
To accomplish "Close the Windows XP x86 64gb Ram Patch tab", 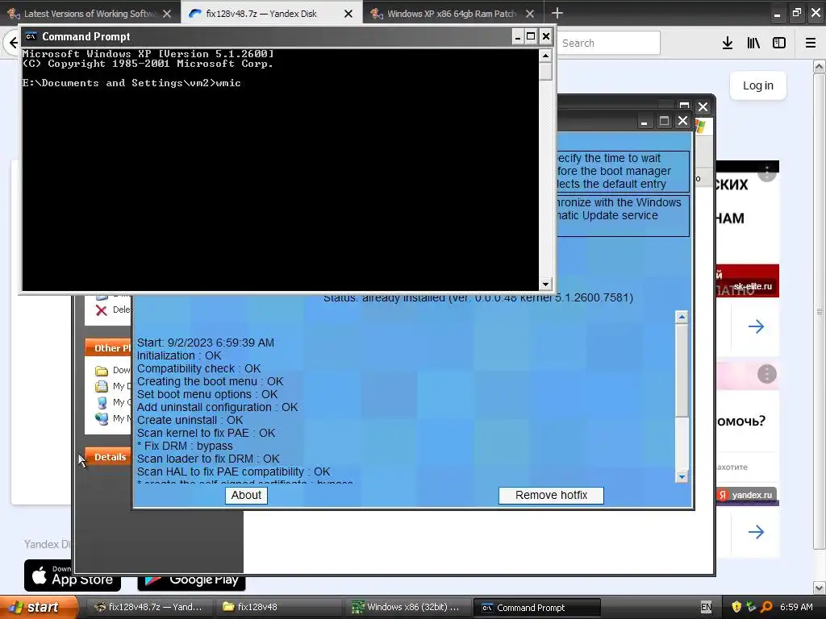I will coord(530,15).
